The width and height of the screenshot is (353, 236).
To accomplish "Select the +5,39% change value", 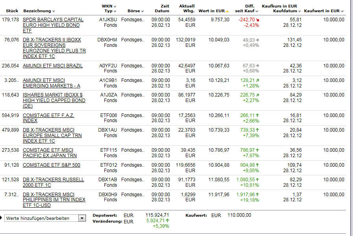I will pos(161,226).
